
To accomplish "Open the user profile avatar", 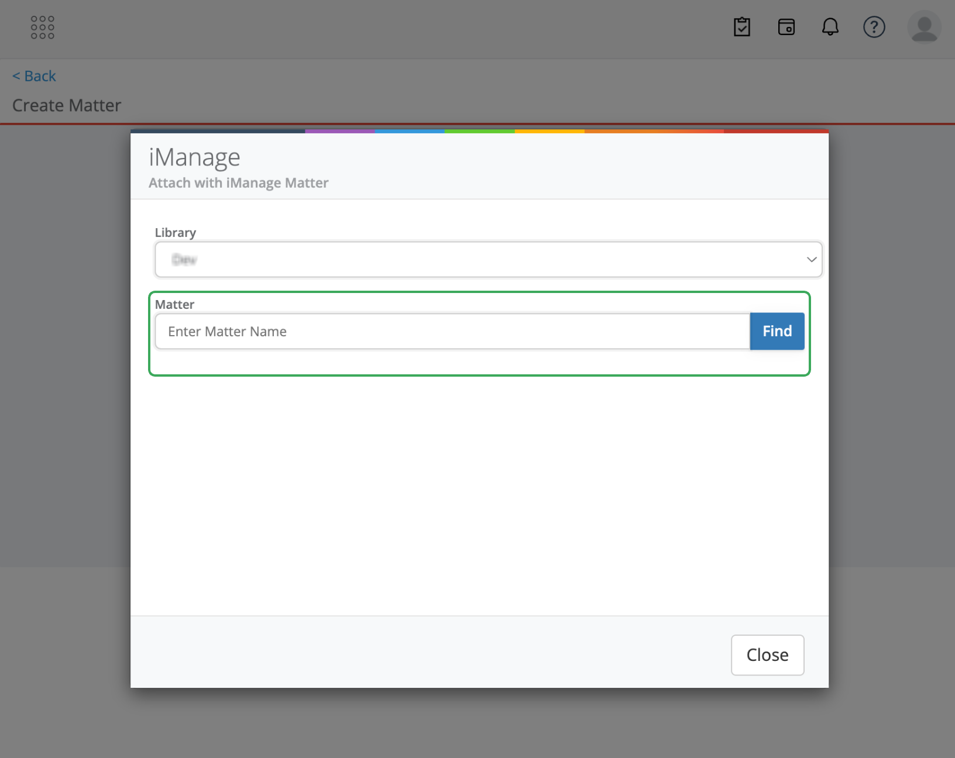I will click(925, 27).
